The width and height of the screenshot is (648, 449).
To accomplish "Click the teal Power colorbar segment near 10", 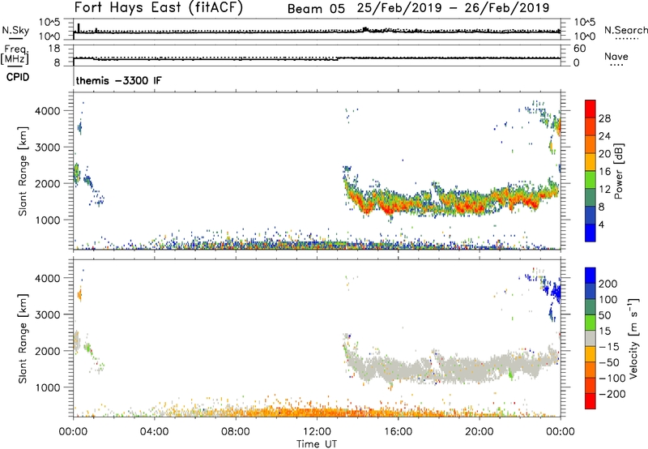I will click(590, 197).
